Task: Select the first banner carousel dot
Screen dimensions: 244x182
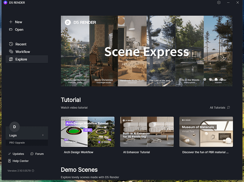Action: [205, 79]
